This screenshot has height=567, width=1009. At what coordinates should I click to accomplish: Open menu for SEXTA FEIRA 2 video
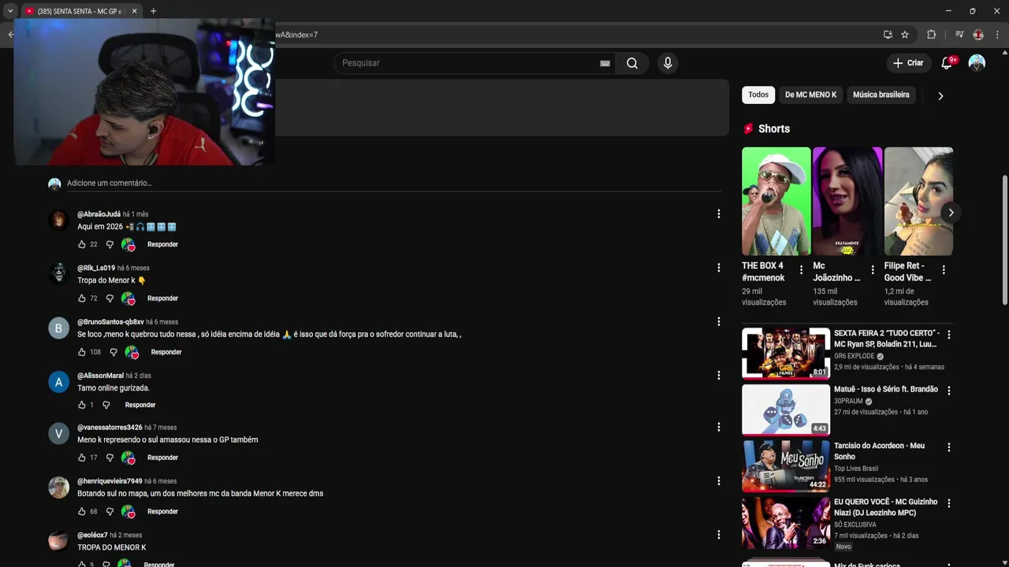click(949, 335)
